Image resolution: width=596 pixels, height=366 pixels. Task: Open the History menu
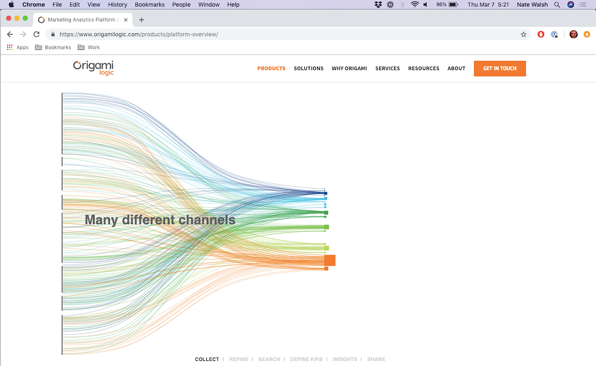(117, 5)
